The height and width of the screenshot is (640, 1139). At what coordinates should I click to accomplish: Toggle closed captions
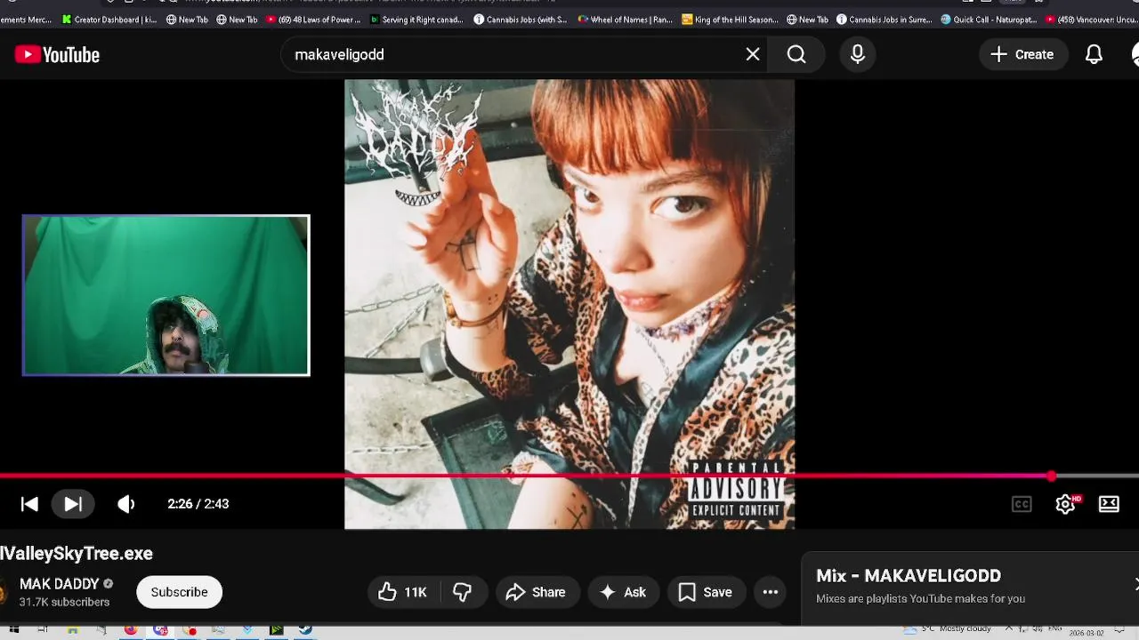[x=1022, y=504]
